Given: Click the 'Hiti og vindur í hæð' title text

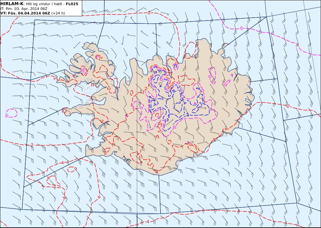Looking at the screenshot, I should coord(44,4).
